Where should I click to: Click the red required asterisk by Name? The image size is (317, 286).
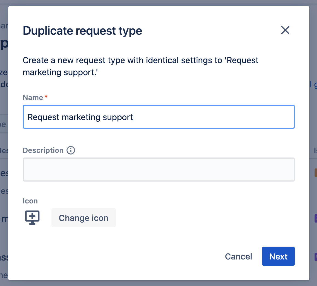[x=46, y=97]
